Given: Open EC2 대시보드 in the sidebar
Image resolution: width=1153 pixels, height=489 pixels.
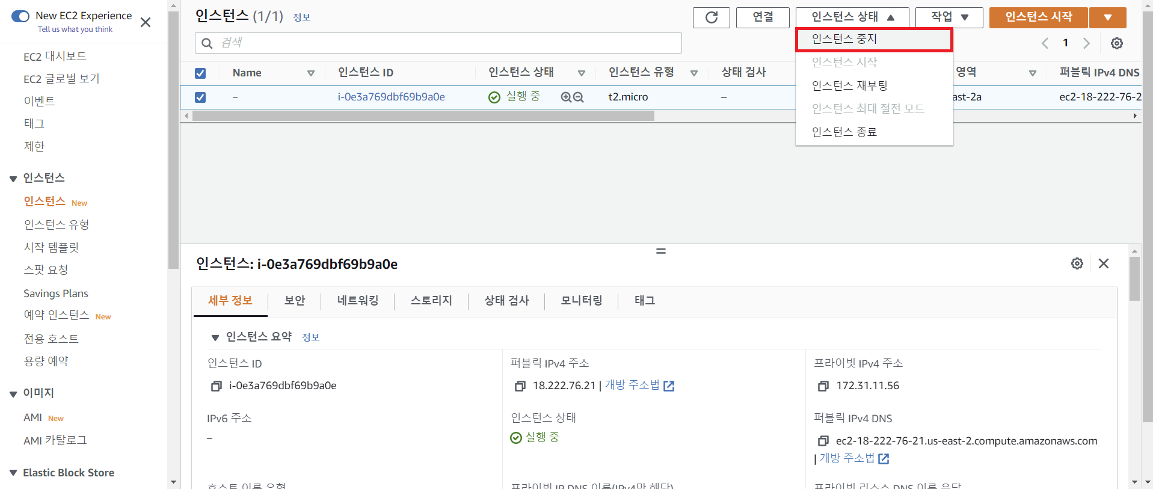Looking at the screenshot, I should (x=55, y=57).
